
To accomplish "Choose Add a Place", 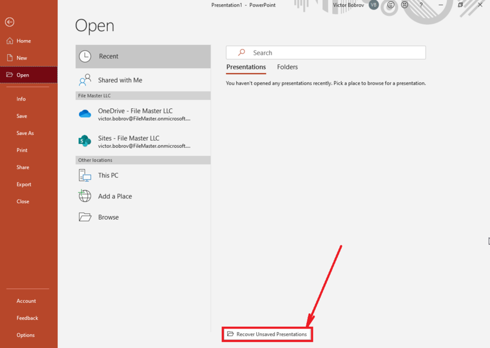I will click(143, 197).
